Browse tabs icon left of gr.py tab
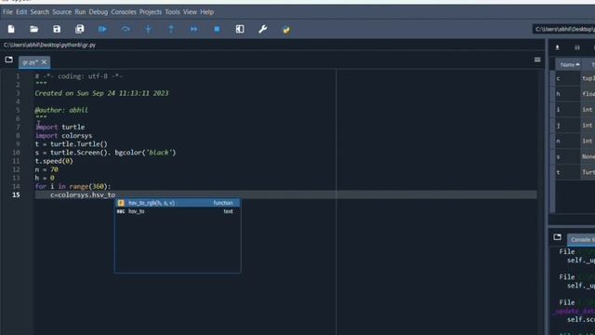Image resolution: width=595 pixels, height=335 pixels. (x=8, y=60)
